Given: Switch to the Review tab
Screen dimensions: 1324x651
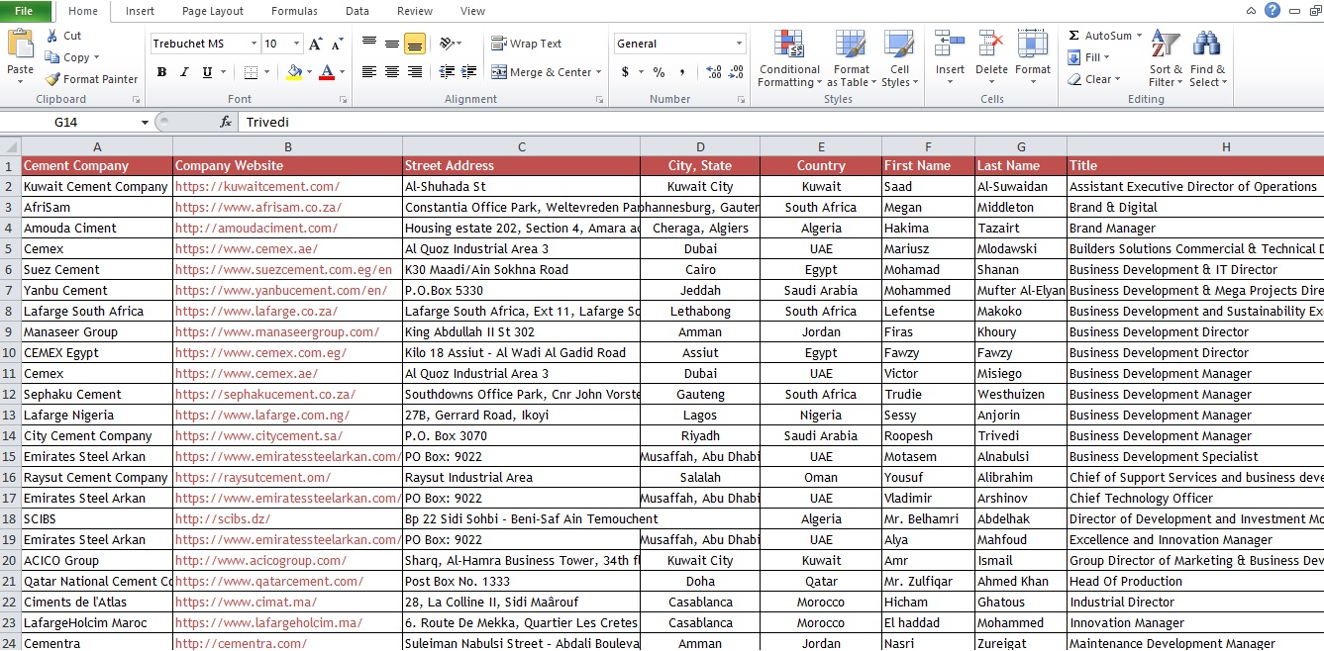Looking at the screenshot, I should click(x=414, y=11).
